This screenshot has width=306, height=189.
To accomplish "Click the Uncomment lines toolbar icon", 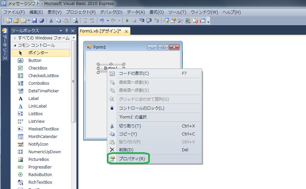I will click(92, 21).
